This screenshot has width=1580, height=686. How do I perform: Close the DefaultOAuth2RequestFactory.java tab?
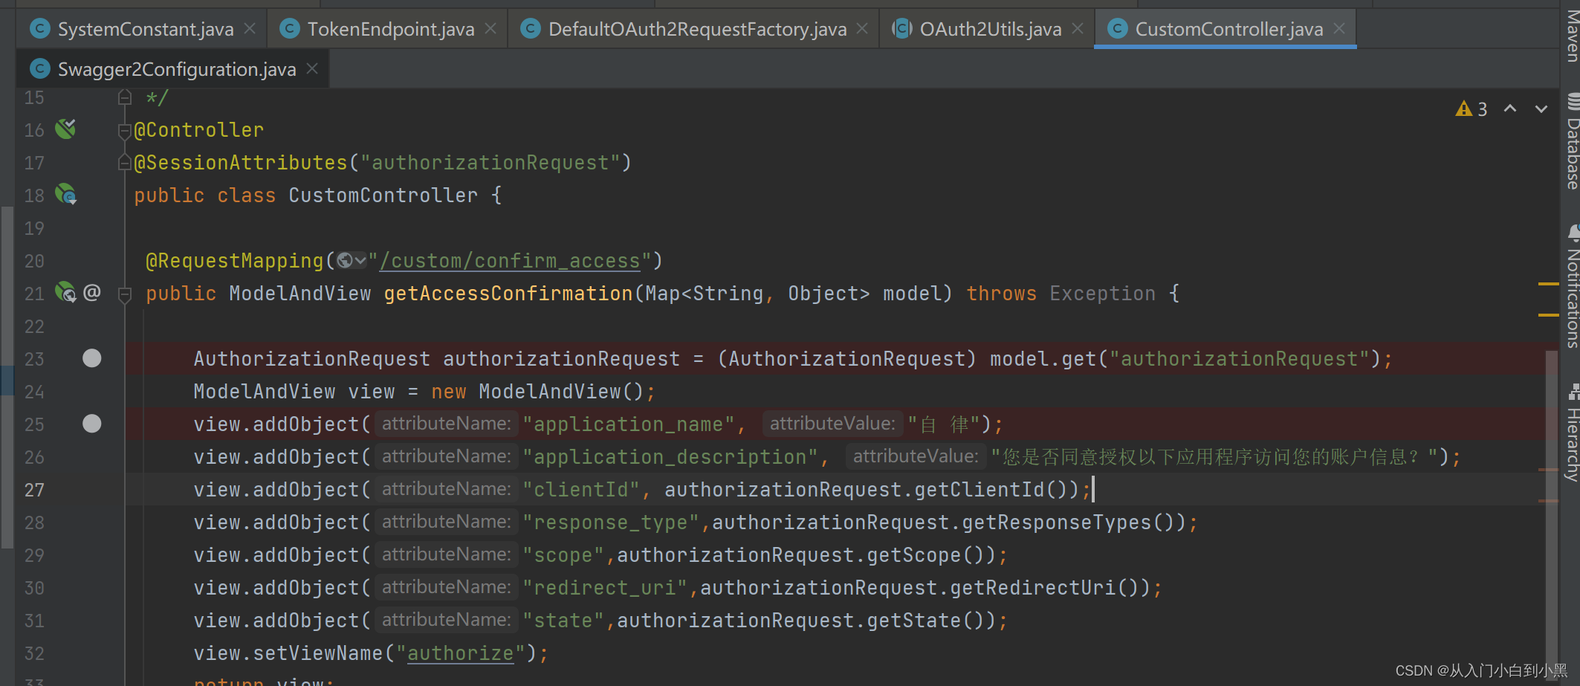[x=862, y=28]
